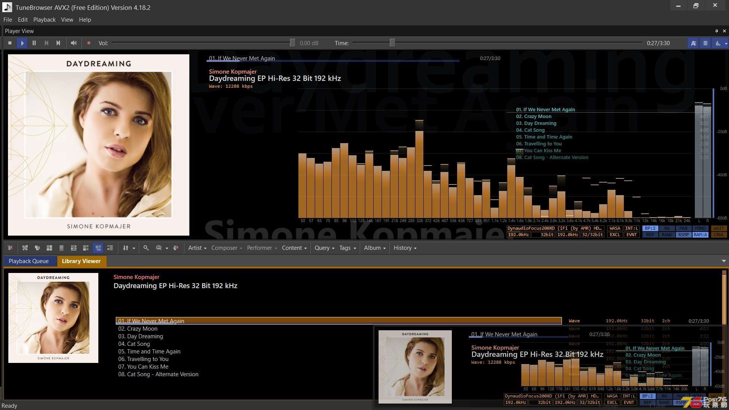
Task: Toggle the track list icon in player toolbar
Action: click(x=705, y=43)
